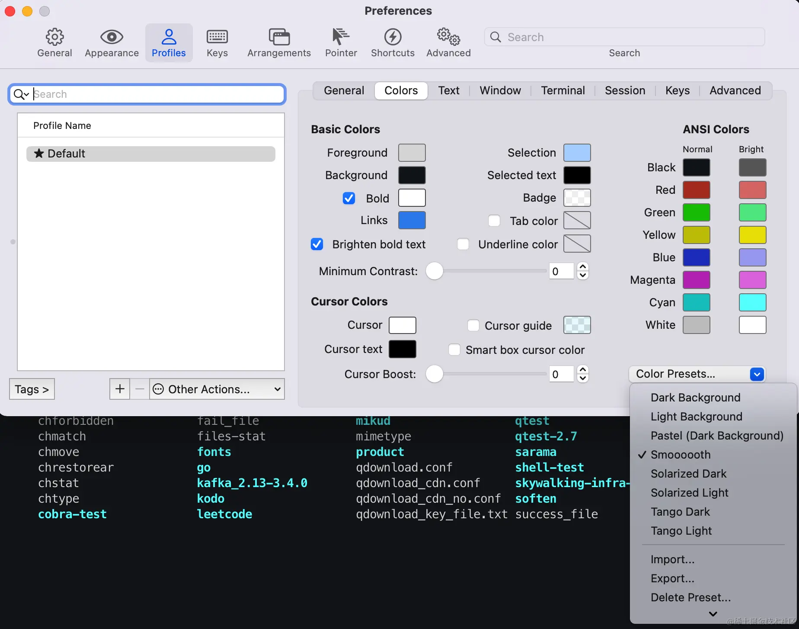Click the profile list search field
799x629 pixels.
[147, 94]
